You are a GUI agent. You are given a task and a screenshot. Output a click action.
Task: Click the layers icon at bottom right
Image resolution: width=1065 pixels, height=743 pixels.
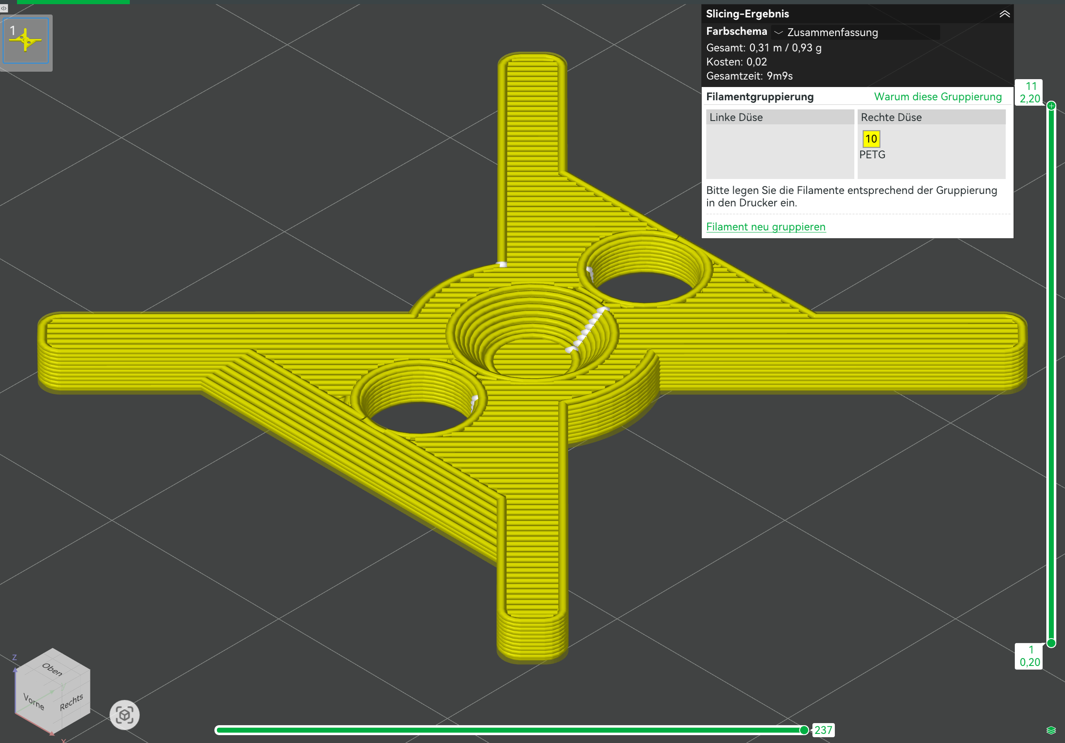click(x=1051, y=730)
